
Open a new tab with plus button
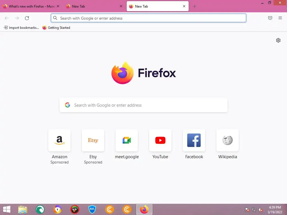[x=195, y=6]
